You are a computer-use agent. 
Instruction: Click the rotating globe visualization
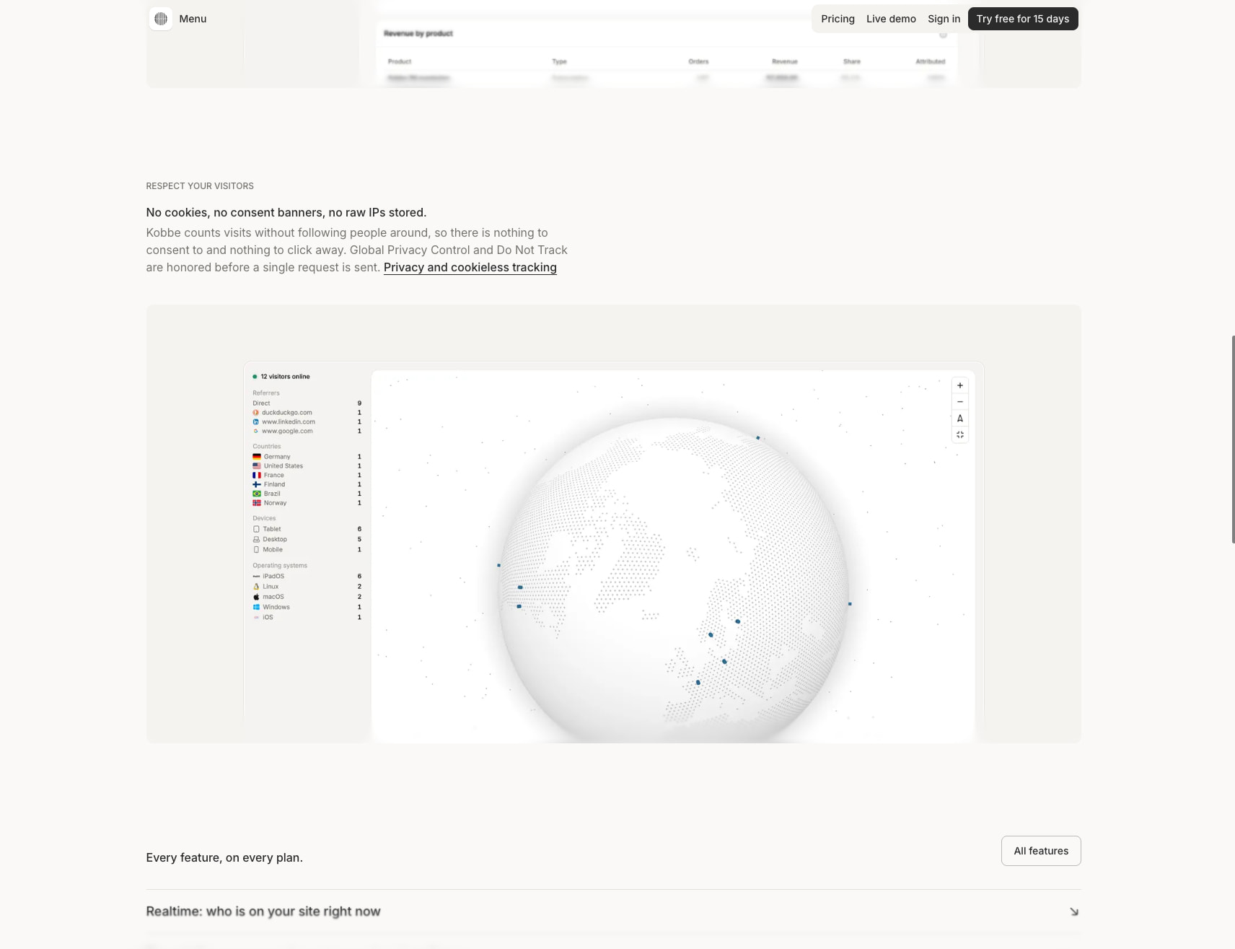click(x=674, y=580)
